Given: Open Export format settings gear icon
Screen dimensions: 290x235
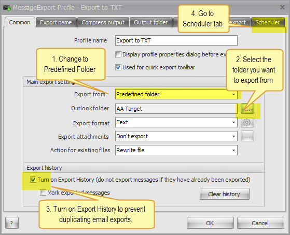Looking at the screenshot, I should (247, 122).
